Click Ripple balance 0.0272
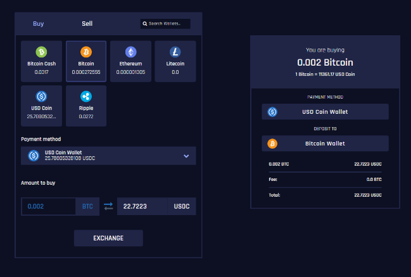Viewport: 411px width, 277px height. 86,116
